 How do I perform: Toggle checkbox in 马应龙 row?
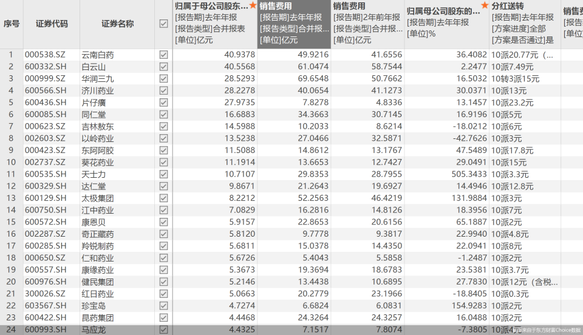pos(163,330)
